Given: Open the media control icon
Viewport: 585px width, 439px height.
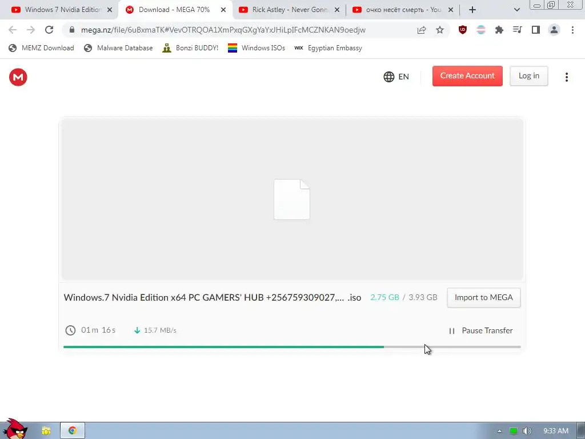Looking at the screenshot, I should click(518, 30).
